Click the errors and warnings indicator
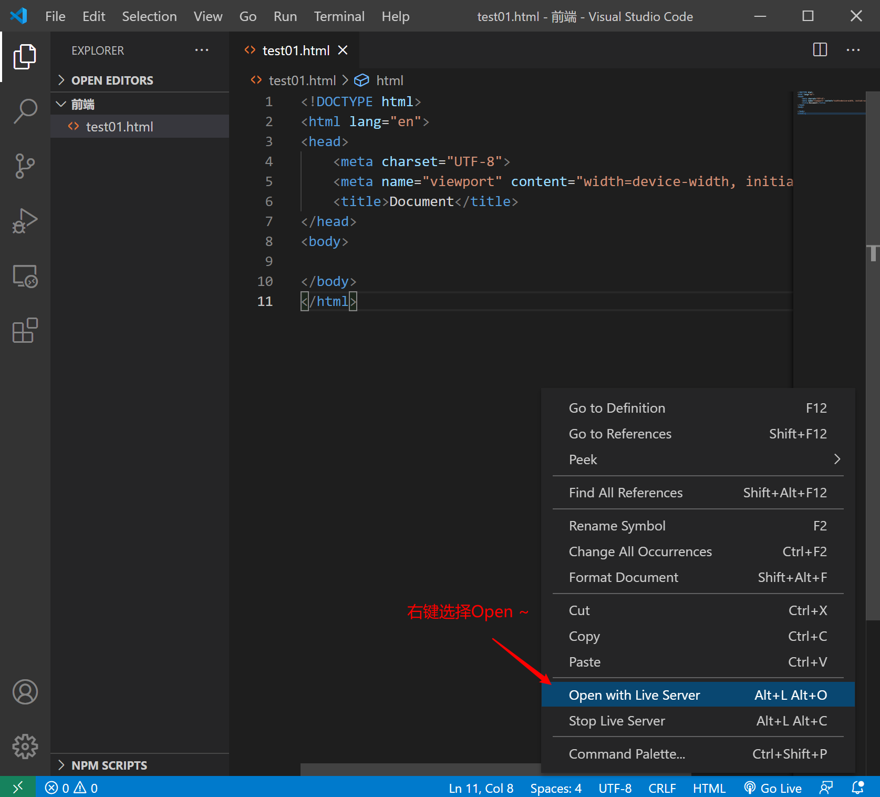Image resolution: width=880 pixels, height=797 pixels. coord(71,788)
